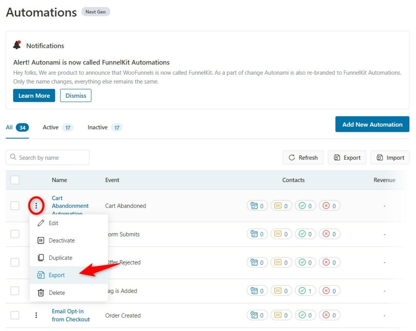
Task: Click failed contacts badge in Order Created row
Action: (329, 315)
